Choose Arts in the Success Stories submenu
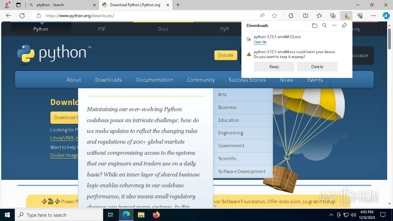The height and width of the screenshot is (221, 393). pos(243,95)
